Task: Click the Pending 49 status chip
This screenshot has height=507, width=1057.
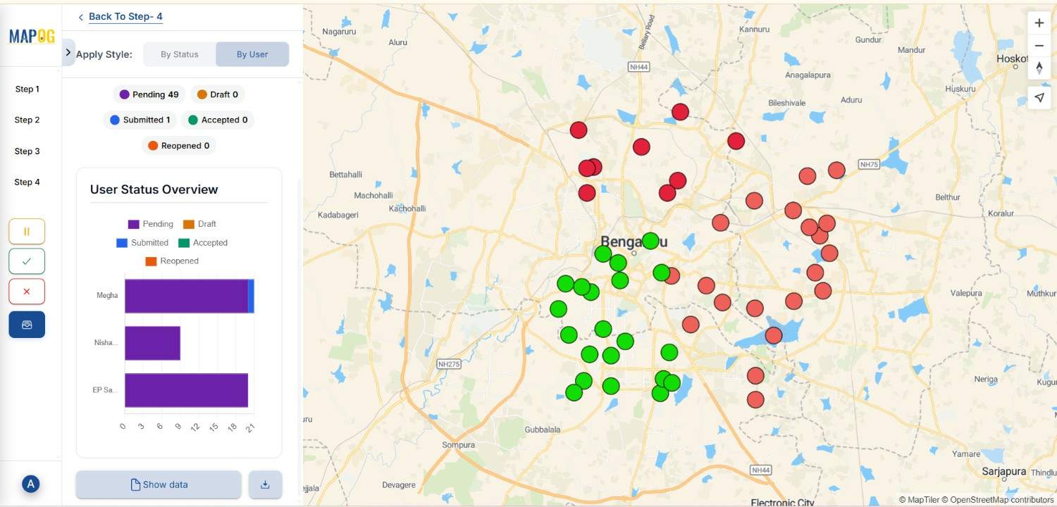Action: pyautogui.click(x=149, y=94)
